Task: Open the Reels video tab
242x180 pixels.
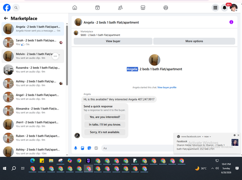Action: point(97,8)
